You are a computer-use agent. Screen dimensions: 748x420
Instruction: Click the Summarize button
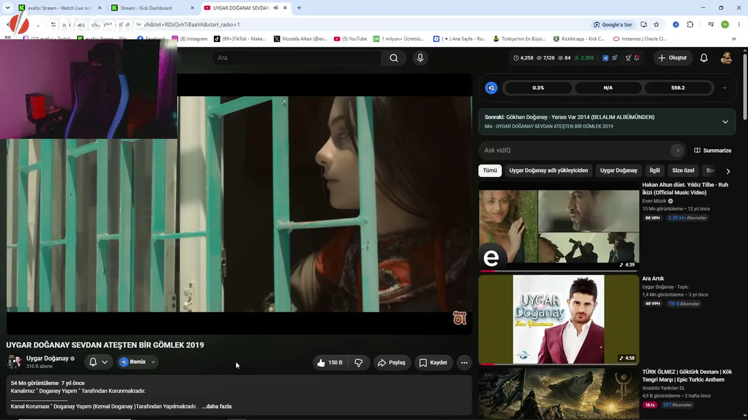pos(712,150)
